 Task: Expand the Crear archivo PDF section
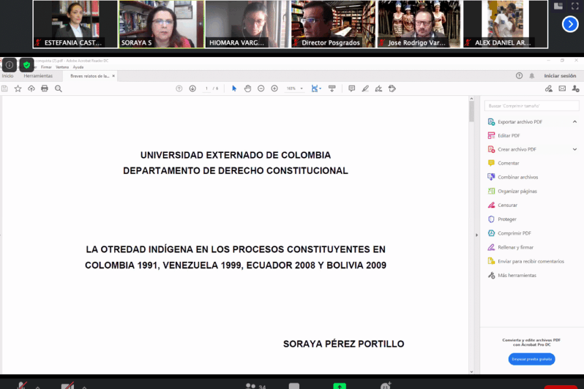574,149
